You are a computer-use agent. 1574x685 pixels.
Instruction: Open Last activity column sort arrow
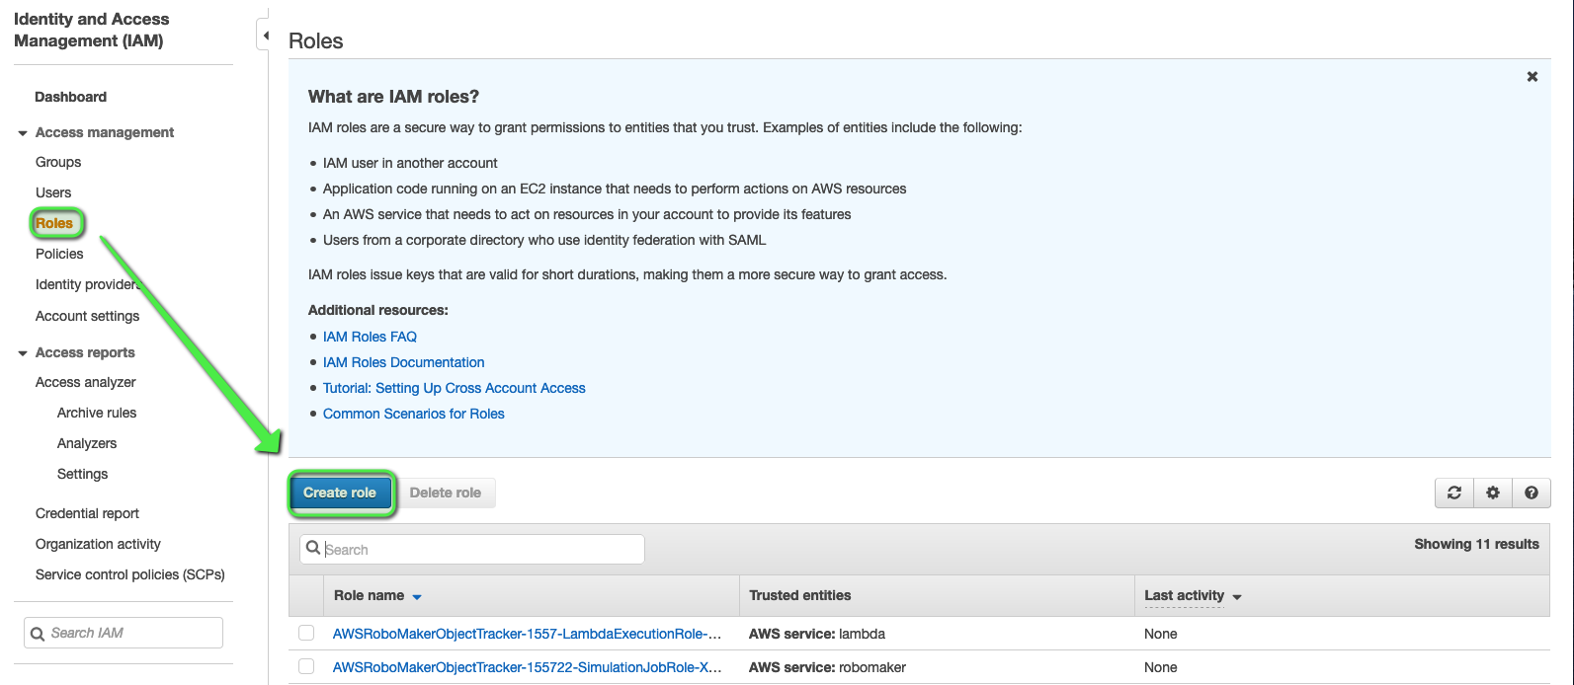(1237, 597)
